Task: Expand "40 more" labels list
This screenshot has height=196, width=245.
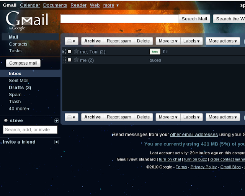Action: [x=19, y=109]
